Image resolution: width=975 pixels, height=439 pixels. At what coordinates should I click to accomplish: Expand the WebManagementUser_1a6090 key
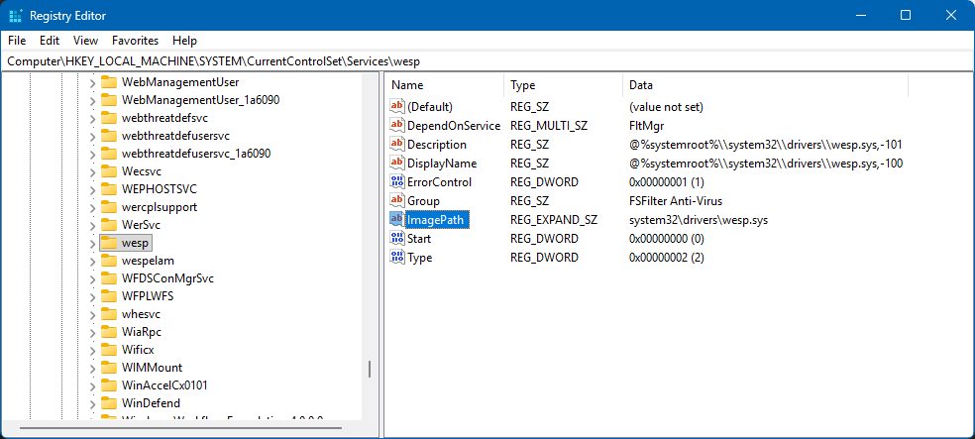coord(92,100)
